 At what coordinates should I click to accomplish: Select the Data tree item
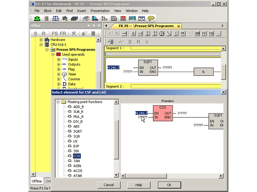click(72, 84)
